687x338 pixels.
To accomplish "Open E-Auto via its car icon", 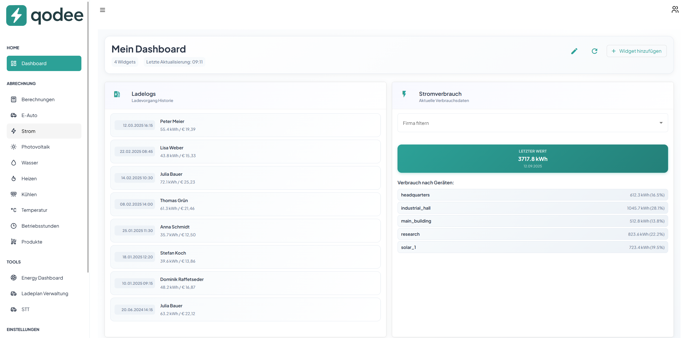I will 14,115.
